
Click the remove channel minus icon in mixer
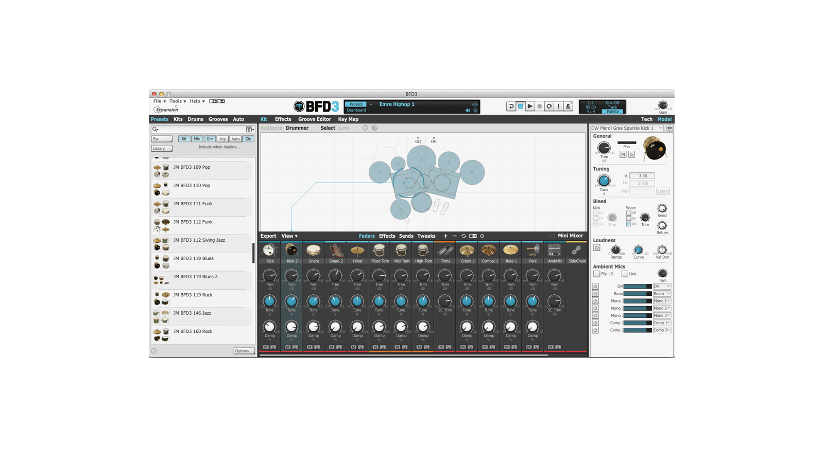(x=455, y=236)
